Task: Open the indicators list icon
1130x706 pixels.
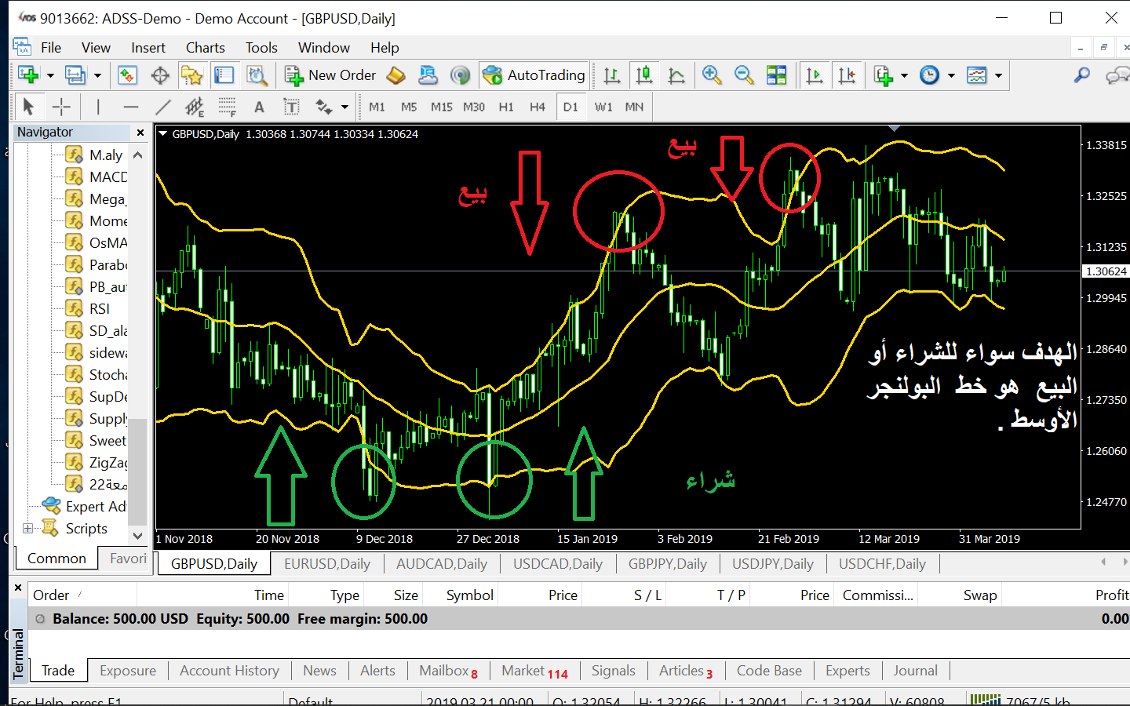Action: tap(884, 75)
